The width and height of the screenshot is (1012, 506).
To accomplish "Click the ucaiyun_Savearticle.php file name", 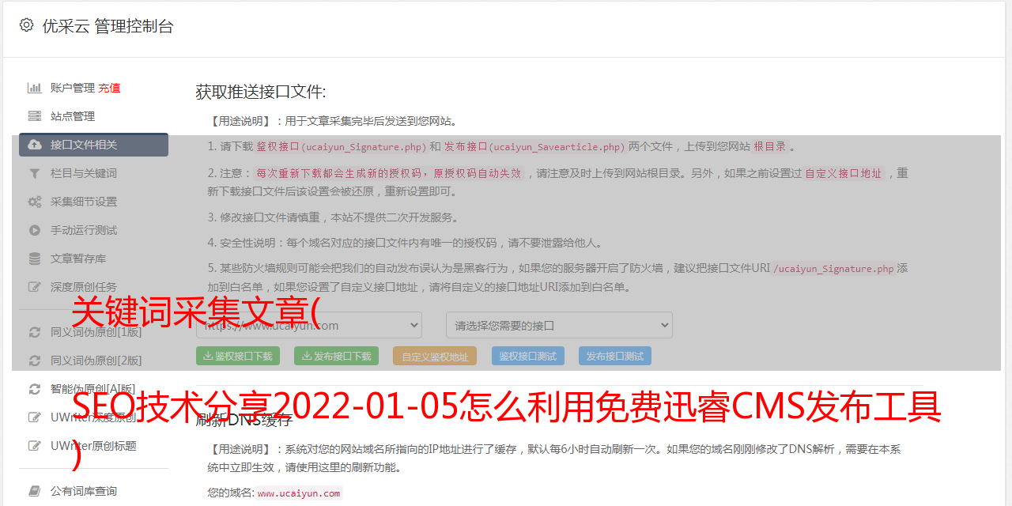I will (557, 147).
